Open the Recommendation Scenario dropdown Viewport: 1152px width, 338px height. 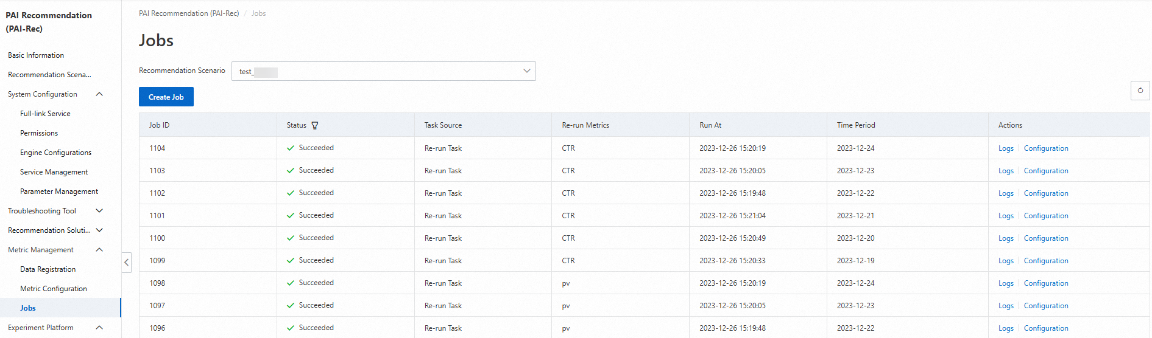383,71
